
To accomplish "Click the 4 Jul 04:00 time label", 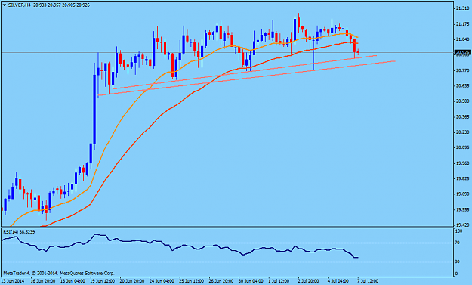I will [338, 281].
